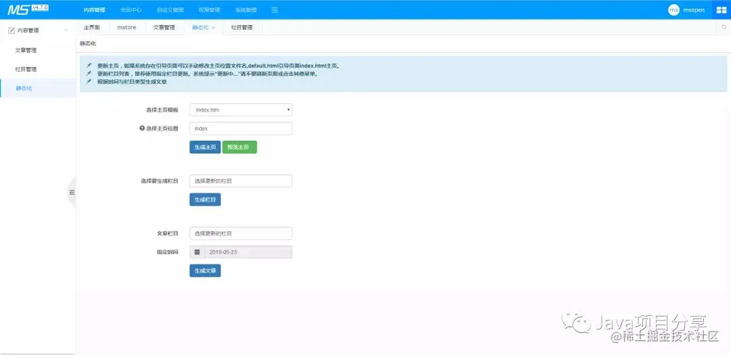Click the green 预览主页 button
This screenshot has height=355, width=731.
click(240, 147)
